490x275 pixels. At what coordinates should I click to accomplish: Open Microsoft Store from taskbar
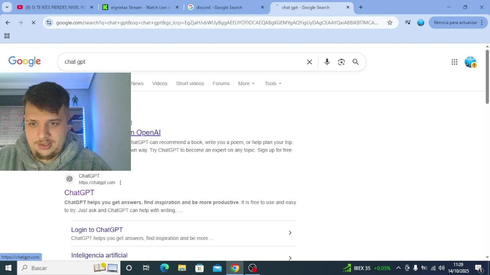pyautogui.click(x=199, y=268)
